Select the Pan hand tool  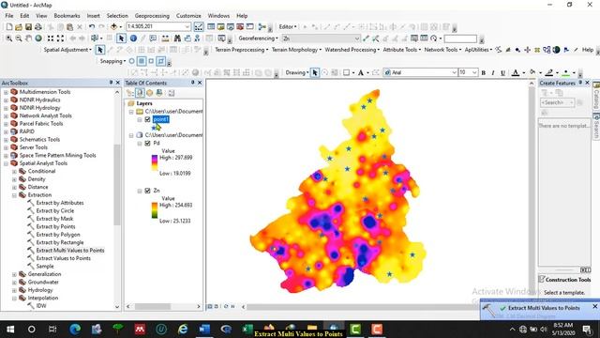(28, 38)
